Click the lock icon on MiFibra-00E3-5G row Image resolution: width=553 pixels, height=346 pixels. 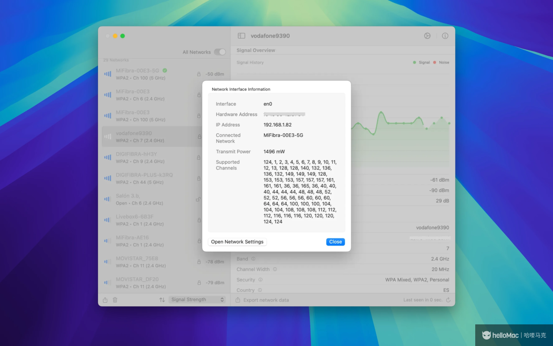click(x=199, y=74)
